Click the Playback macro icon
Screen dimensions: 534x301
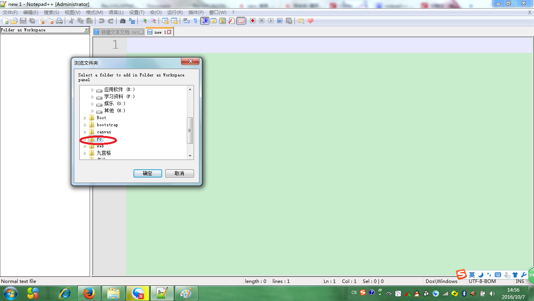(271, 21)
